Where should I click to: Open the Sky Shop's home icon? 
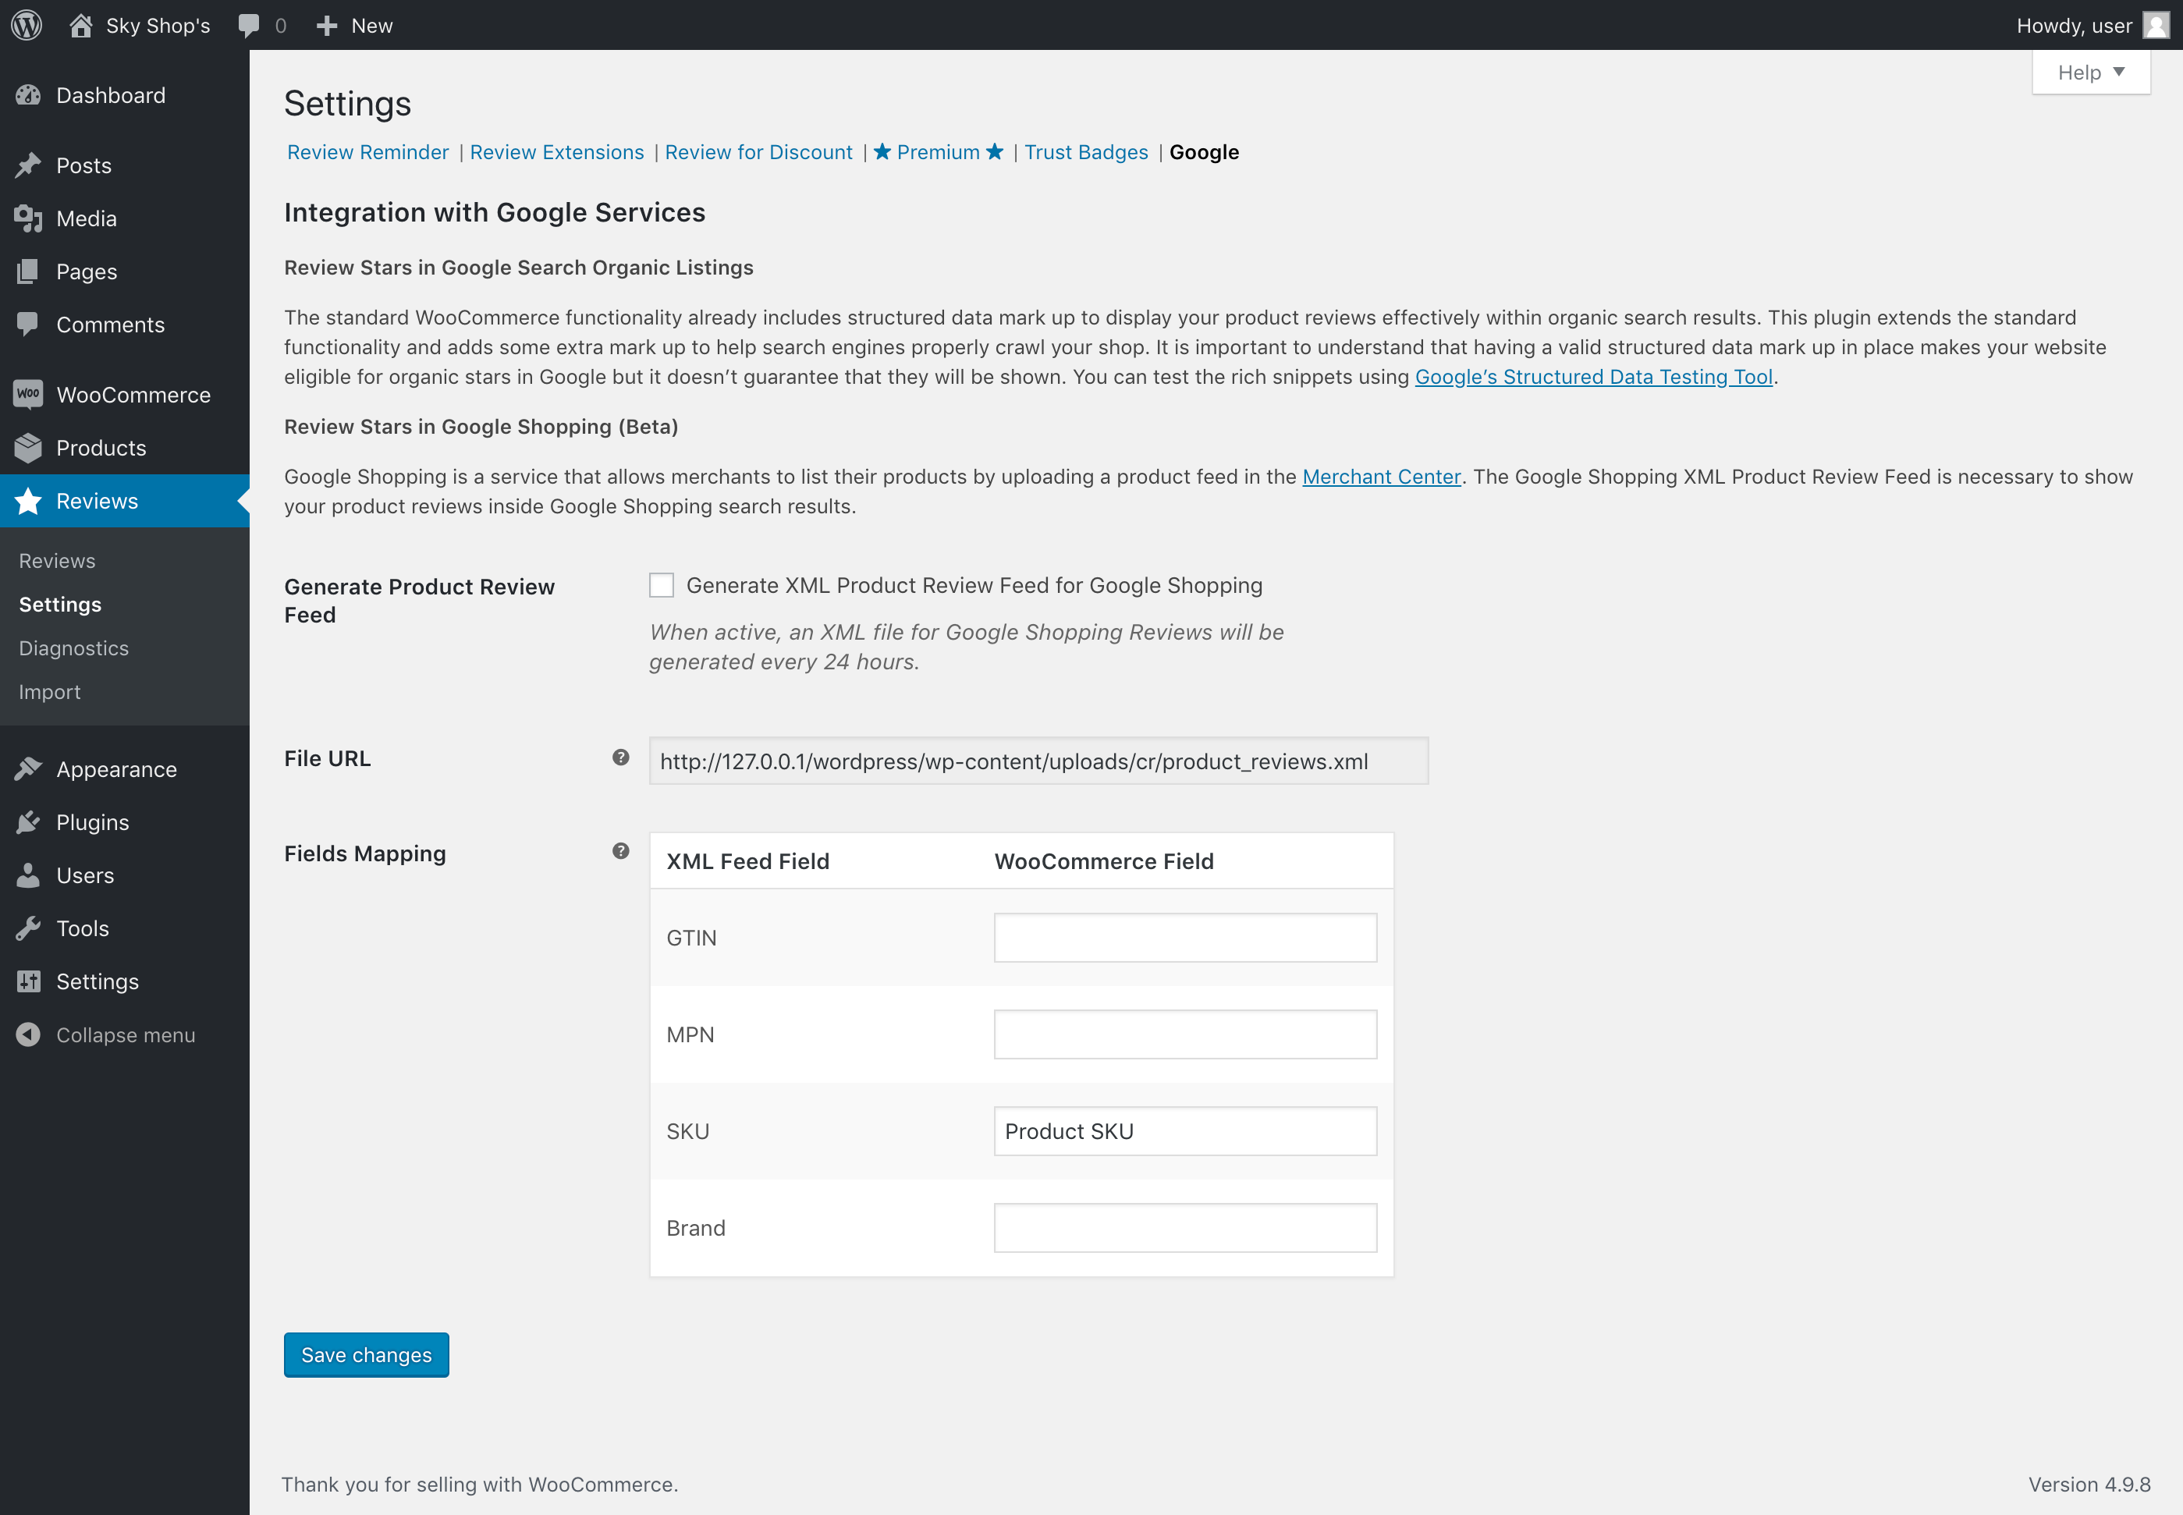pyautogui.click(x=80, y=26)
